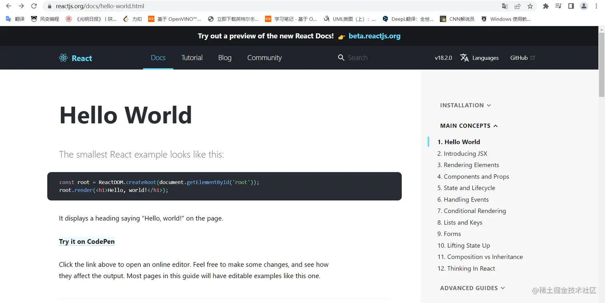
Task: Go to 8. Lists and Keys
Action: tap(460, 223)
